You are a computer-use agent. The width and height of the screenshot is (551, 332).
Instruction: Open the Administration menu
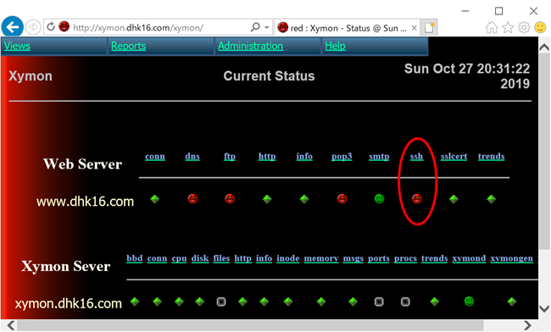pos(250,46)
